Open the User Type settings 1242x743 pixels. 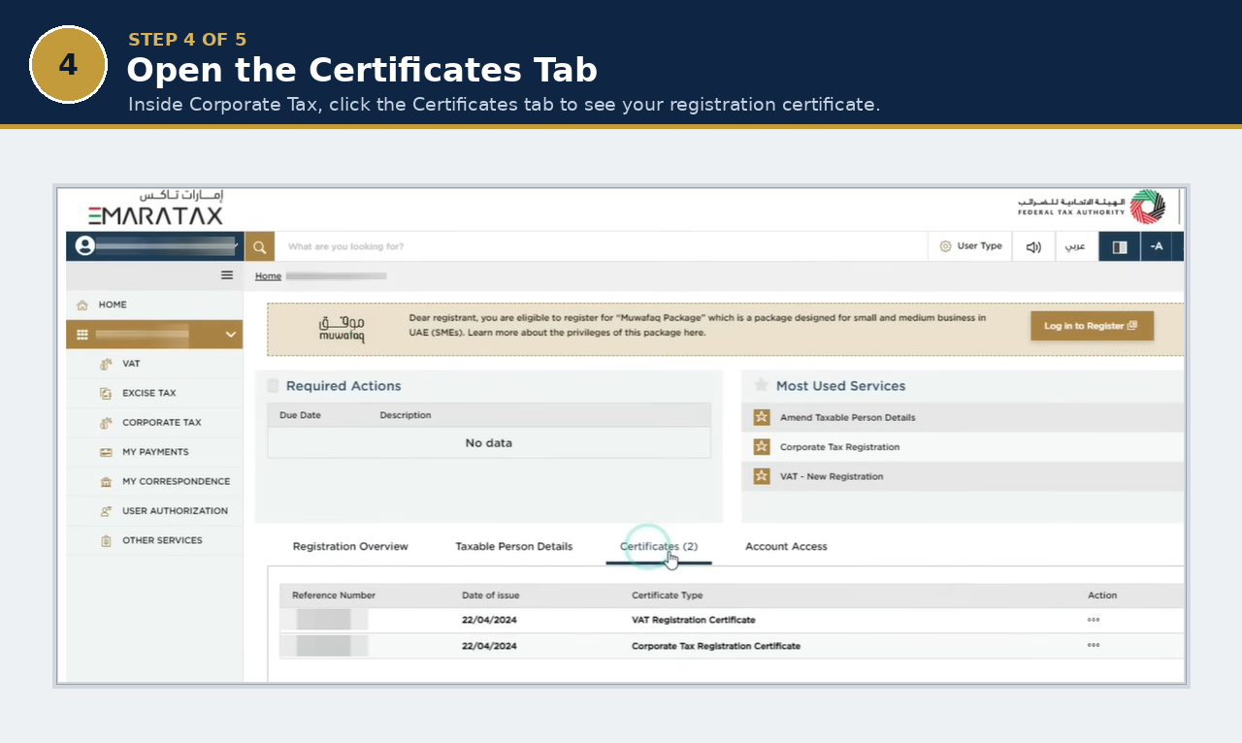point(970,246)
